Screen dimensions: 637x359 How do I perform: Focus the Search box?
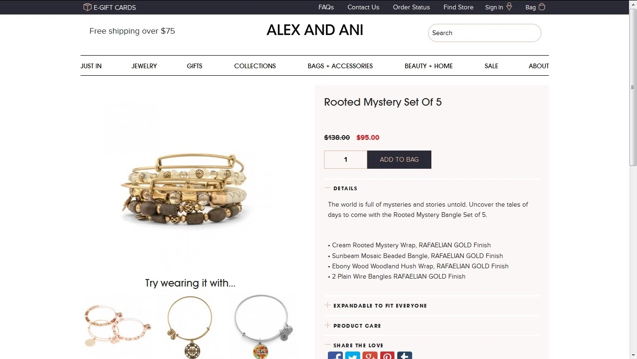click(x=485, y=33)
